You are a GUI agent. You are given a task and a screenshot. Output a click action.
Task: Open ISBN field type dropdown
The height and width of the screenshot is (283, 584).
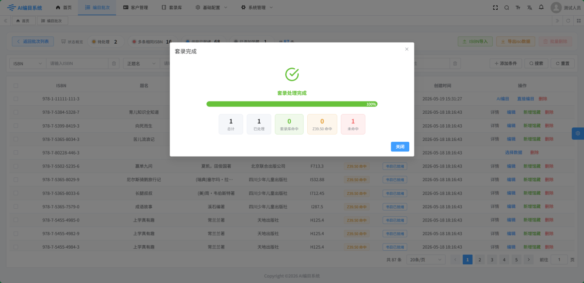tap(28, 64)
